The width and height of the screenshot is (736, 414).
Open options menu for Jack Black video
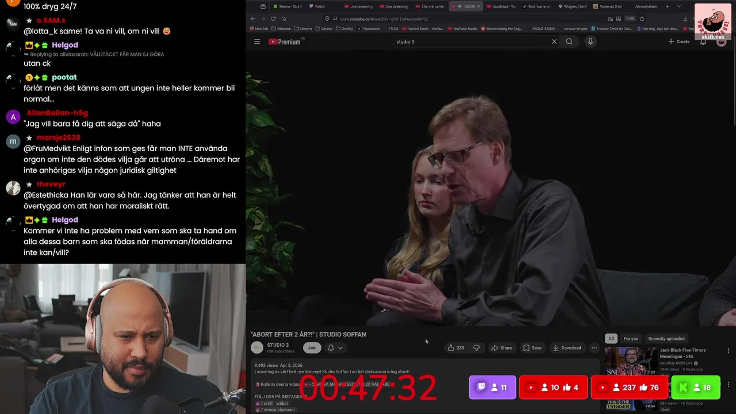pyautogui.click(x=729, y=351)
